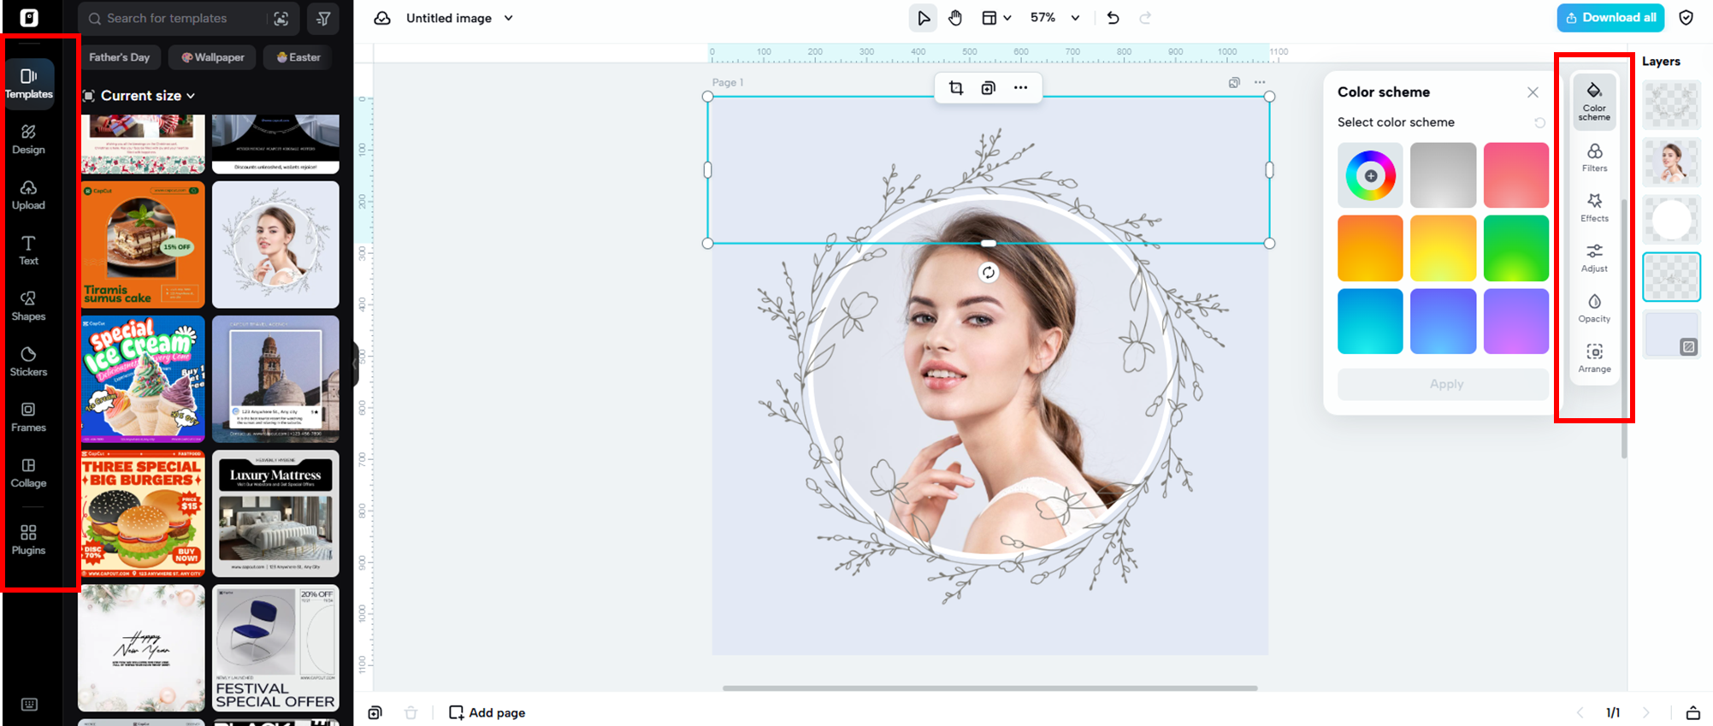Image resolution: width=1713 pixels, height=726 pixels.
Task: Select the pink-red color scheme swatch
Action: click(x=1516, y=175)
